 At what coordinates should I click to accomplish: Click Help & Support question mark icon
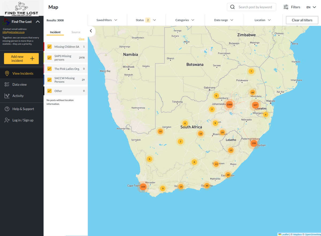[7, 109]
